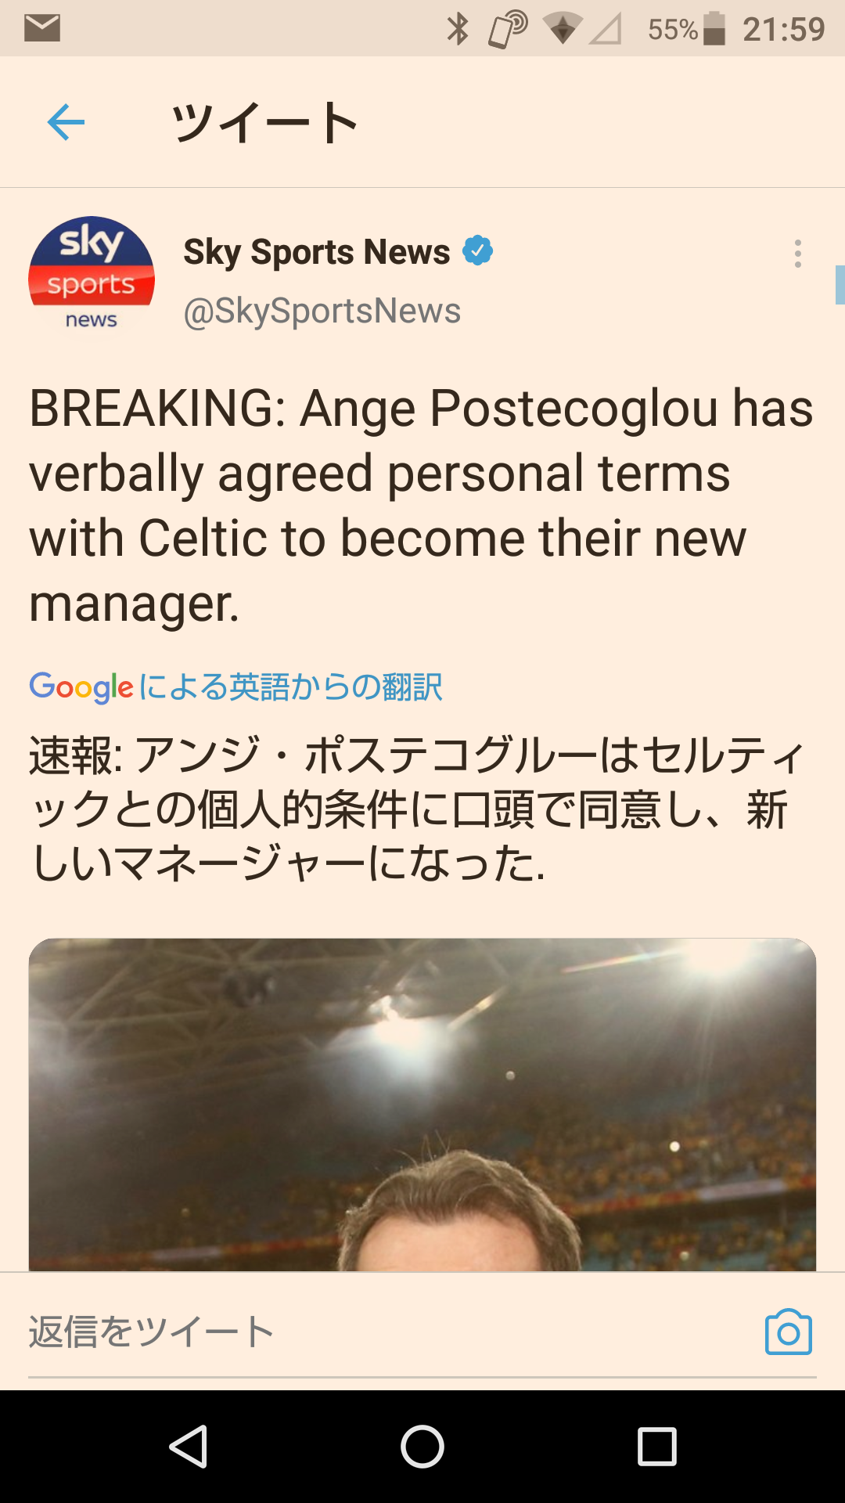Tap Android back navigation button

point(189,1446)
